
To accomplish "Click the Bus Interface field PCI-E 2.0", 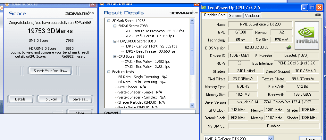I will pyautogui.click(x=296, y=63).
